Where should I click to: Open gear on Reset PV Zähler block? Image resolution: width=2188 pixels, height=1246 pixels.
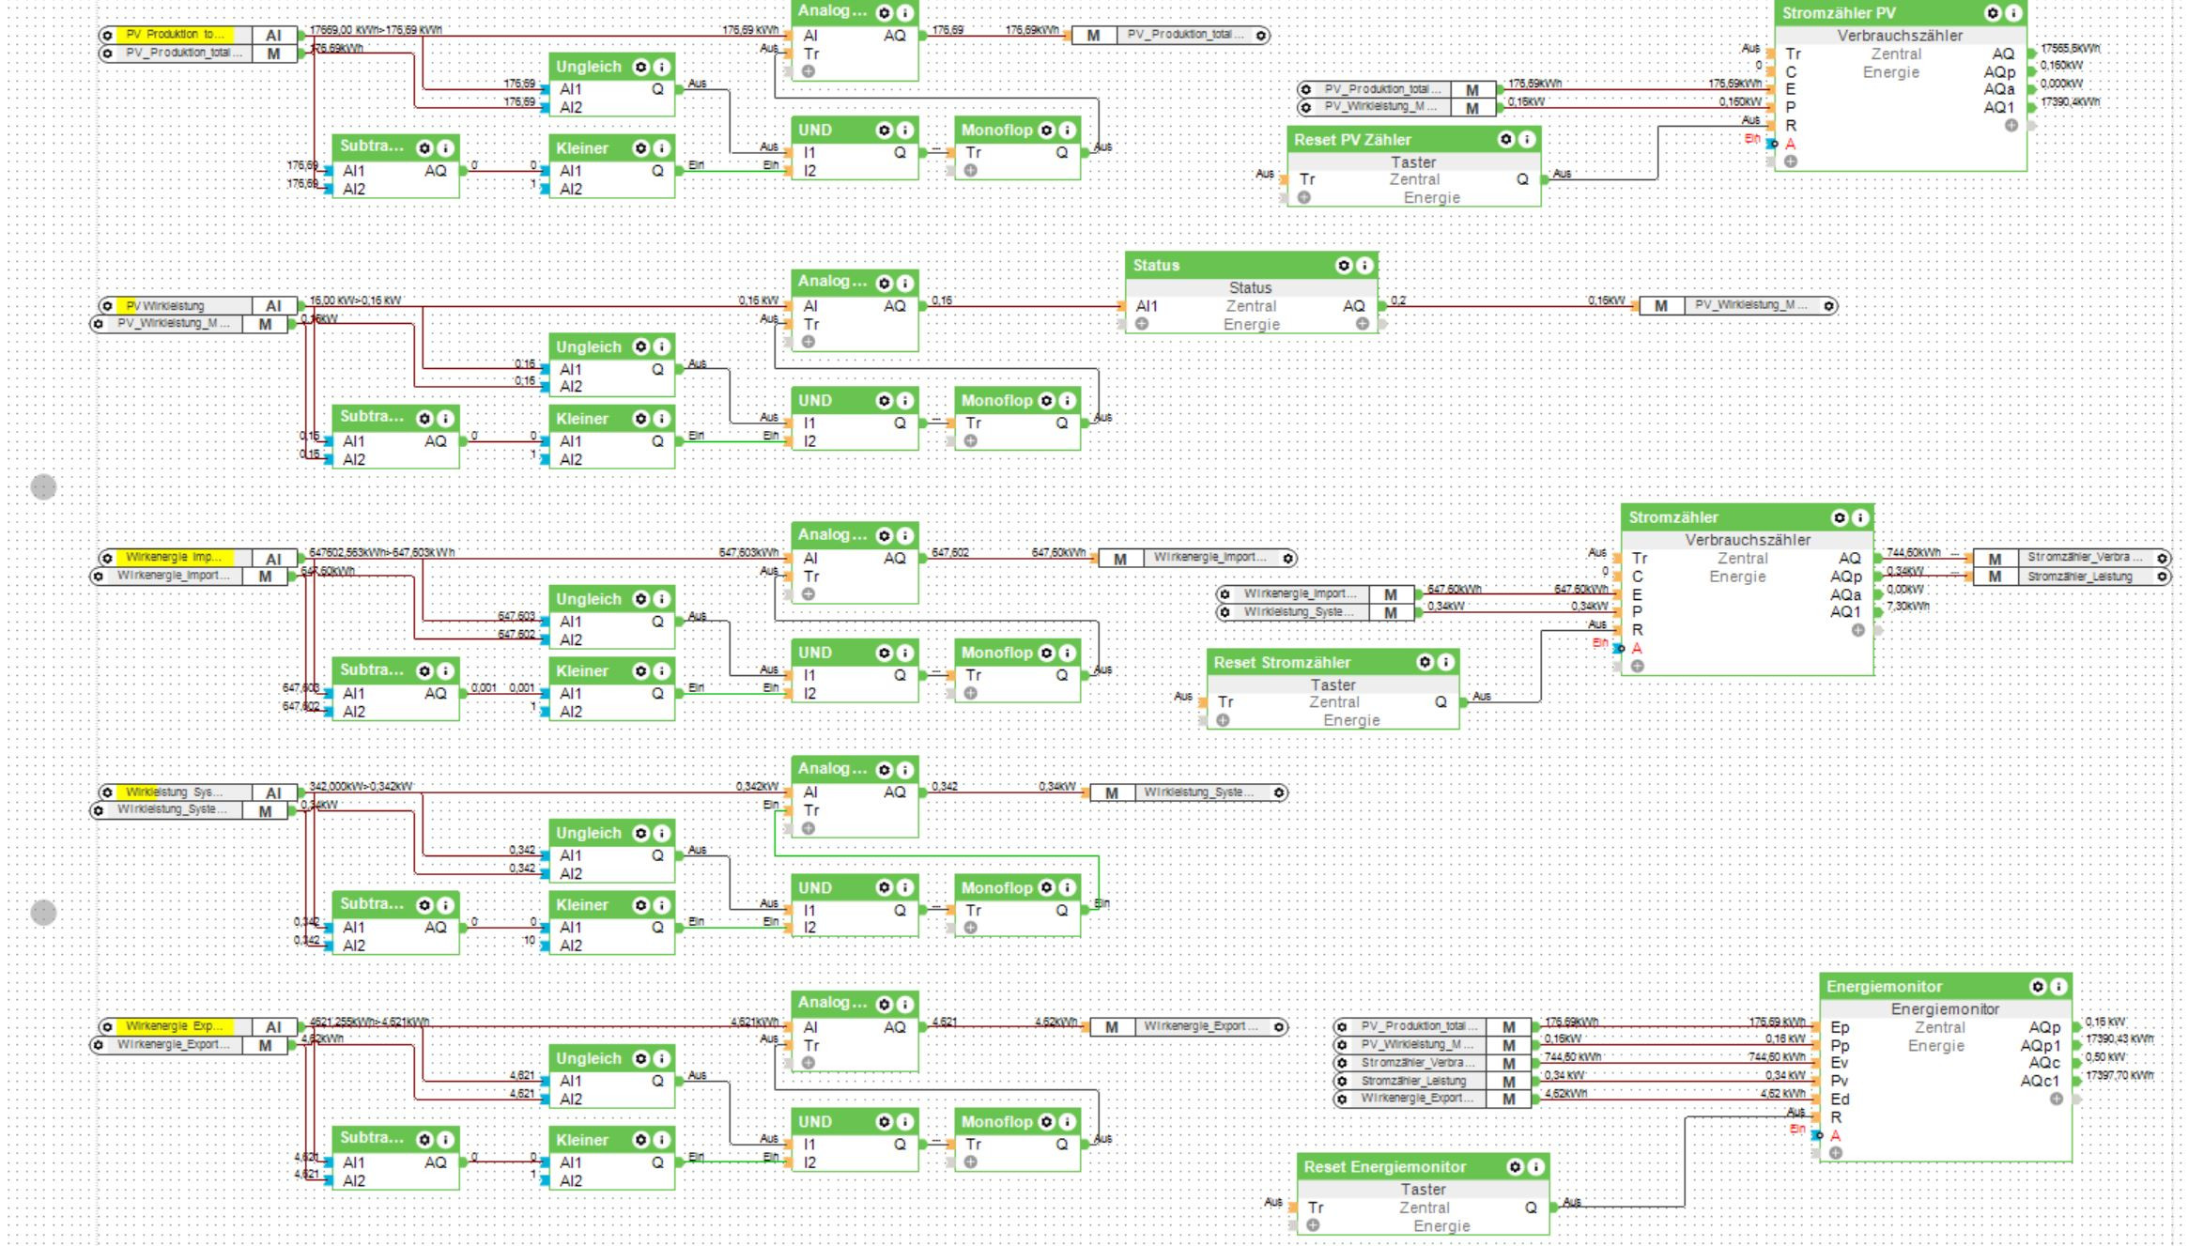[1506, 139]
